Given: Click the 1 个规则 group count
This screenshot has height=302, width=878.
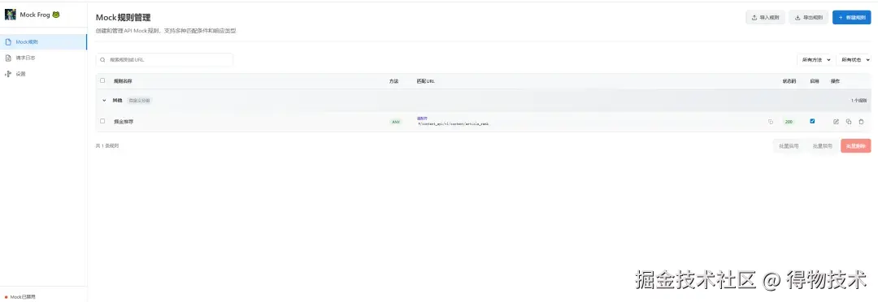Looking at the screenshot, I should (859, 101).
